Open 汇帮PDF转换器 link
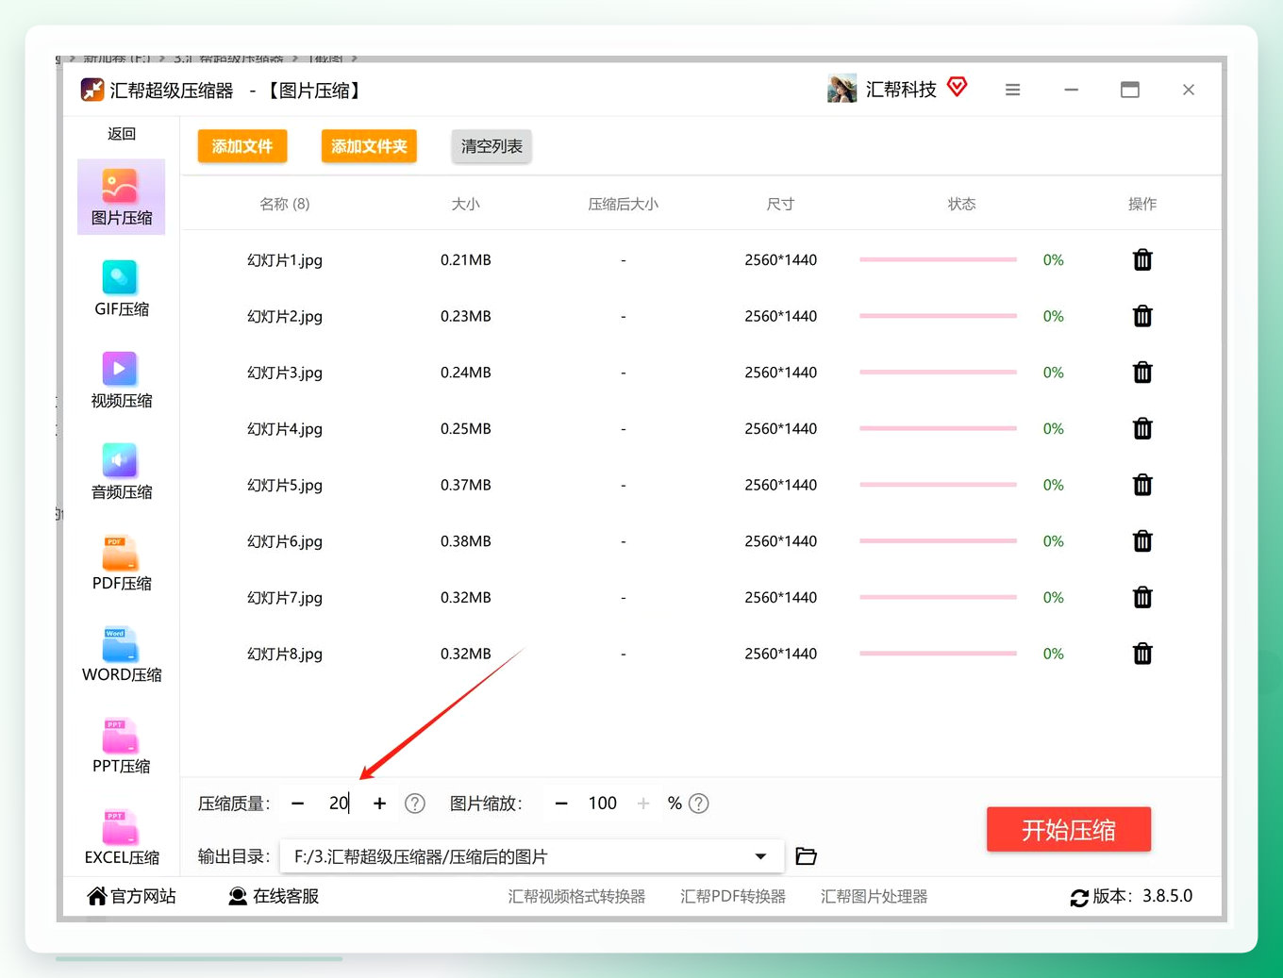 (733, 897)
